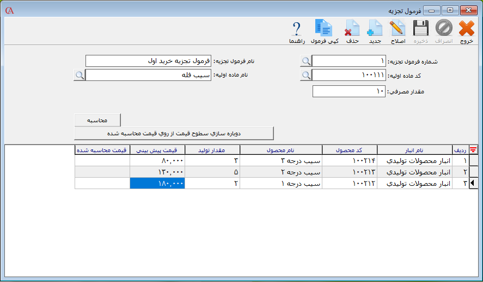
Task: Click the formula name input field
Action: pyautogui.click(x=148, y=61)
